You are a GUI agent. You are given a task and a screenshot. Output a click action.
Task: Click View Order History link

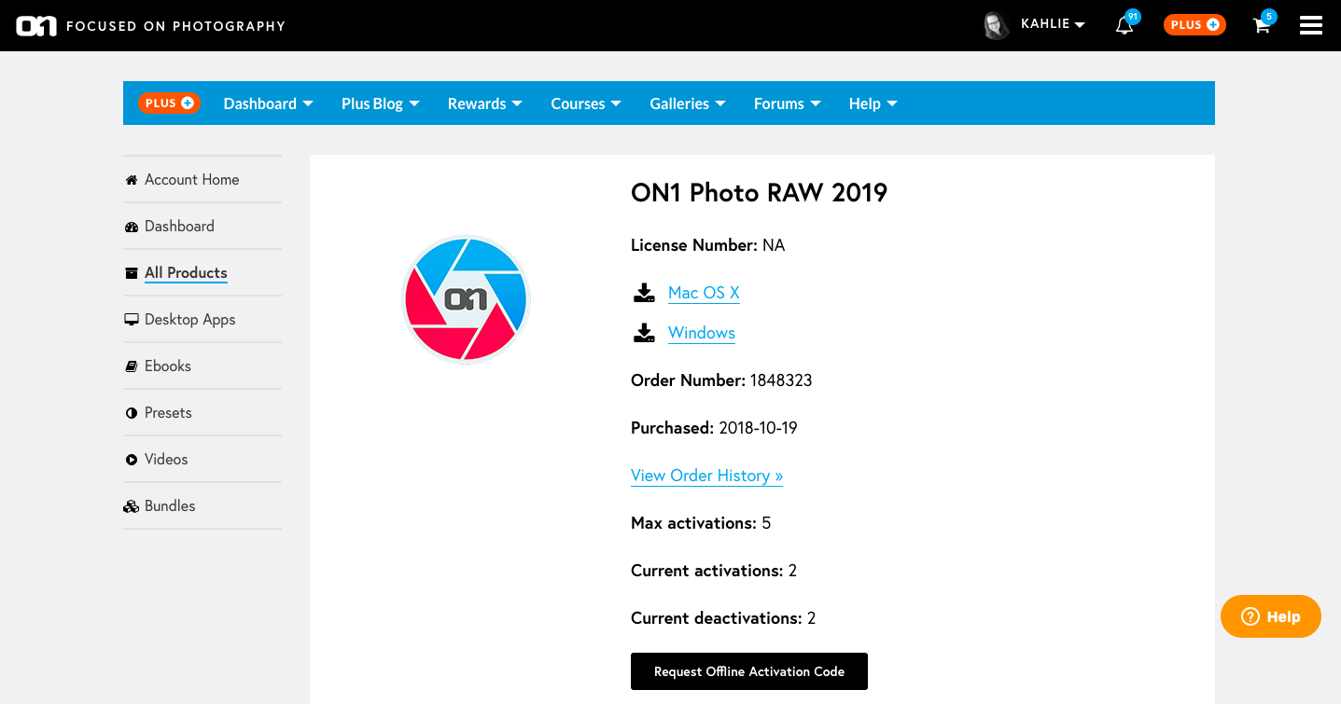pos(706,476)
